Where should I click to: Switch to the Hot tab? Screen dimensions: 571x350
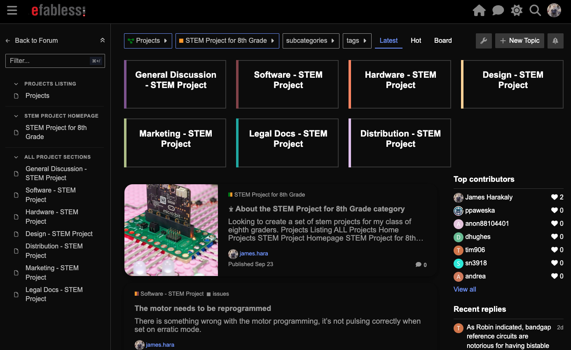pyautogui.click(x=416, y=41)
